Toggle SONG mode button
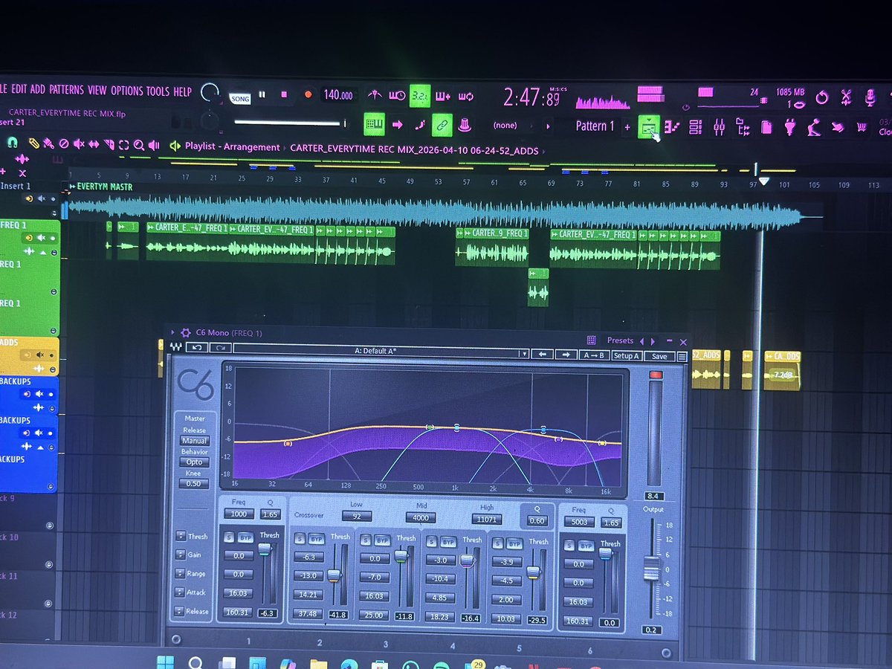Screen dimensions: 892x669 tap(239, 98)
